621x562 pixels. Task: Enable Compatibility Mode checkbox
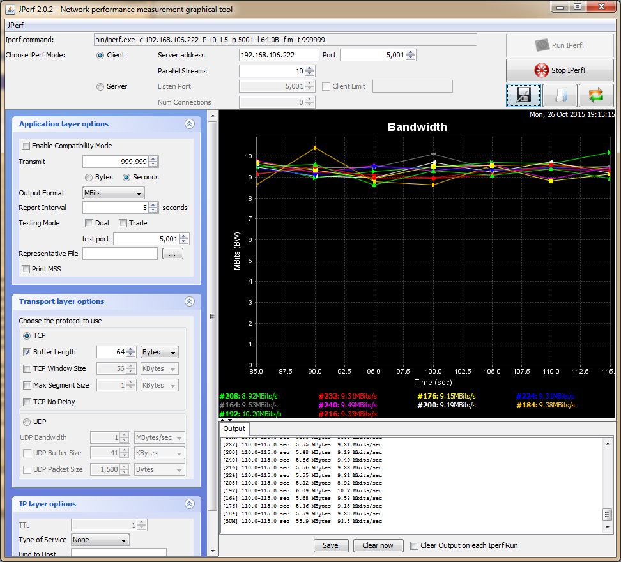(26, 146)
